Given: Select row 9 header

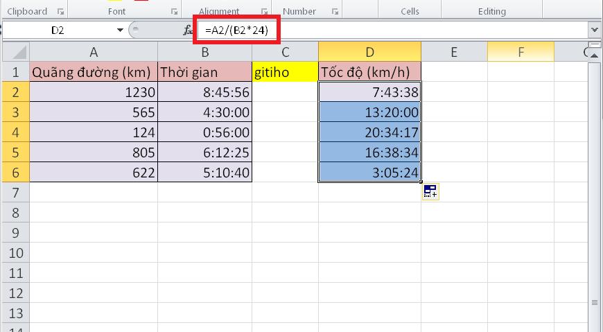Looking at the screenshot, I should (x=16, y=232).
